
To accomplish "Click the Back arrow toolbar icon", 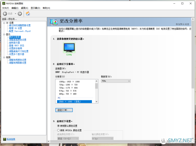I will (5, 14).
